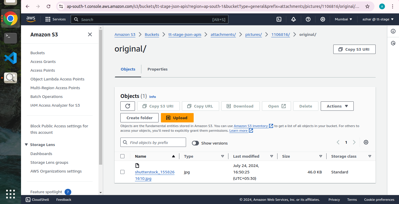Click the orange Upload button
399x204 pixels.
pyautogui.click(x=177, y=118)
